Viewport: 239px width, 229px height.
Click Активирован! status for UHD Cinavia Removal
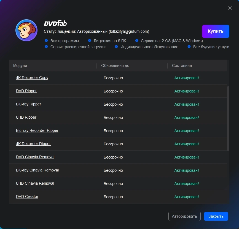(x=187, y=184)
